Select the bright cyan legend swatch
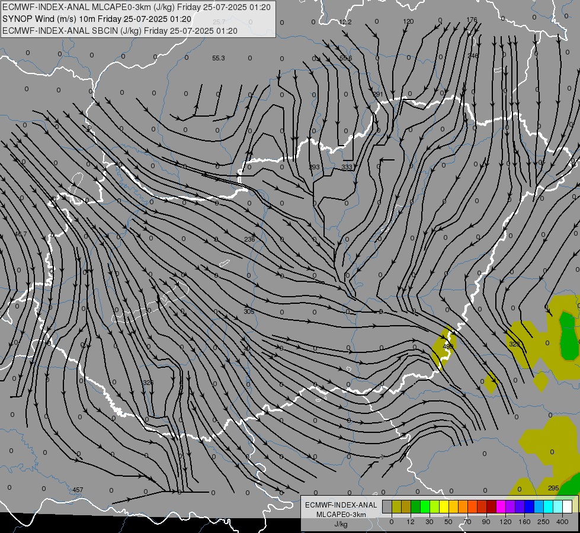 tap(548, 506)
